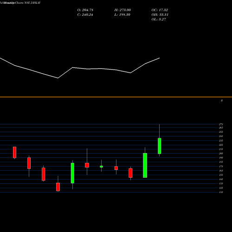232x232 pixels.
Task: Click the high value 'H: 273.00'
Action: (x=122, y=10)
